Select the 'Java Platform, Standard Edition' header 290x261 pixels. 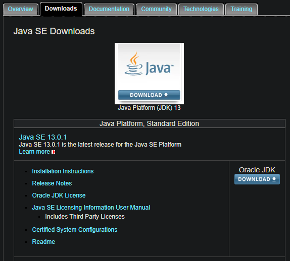click(x=149, y=123)
